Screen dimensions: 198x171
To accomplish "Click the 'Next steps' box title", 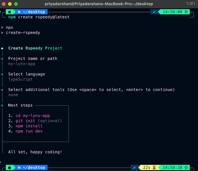I will (x=20, y=105).
